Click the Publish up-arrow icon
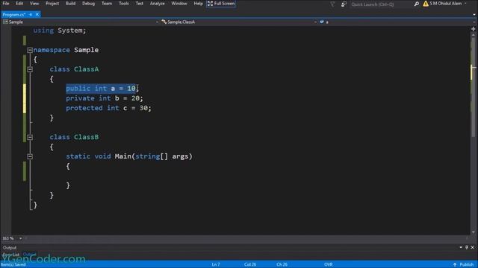This screenshot has height=268, width=478. [x=455, y=265]
